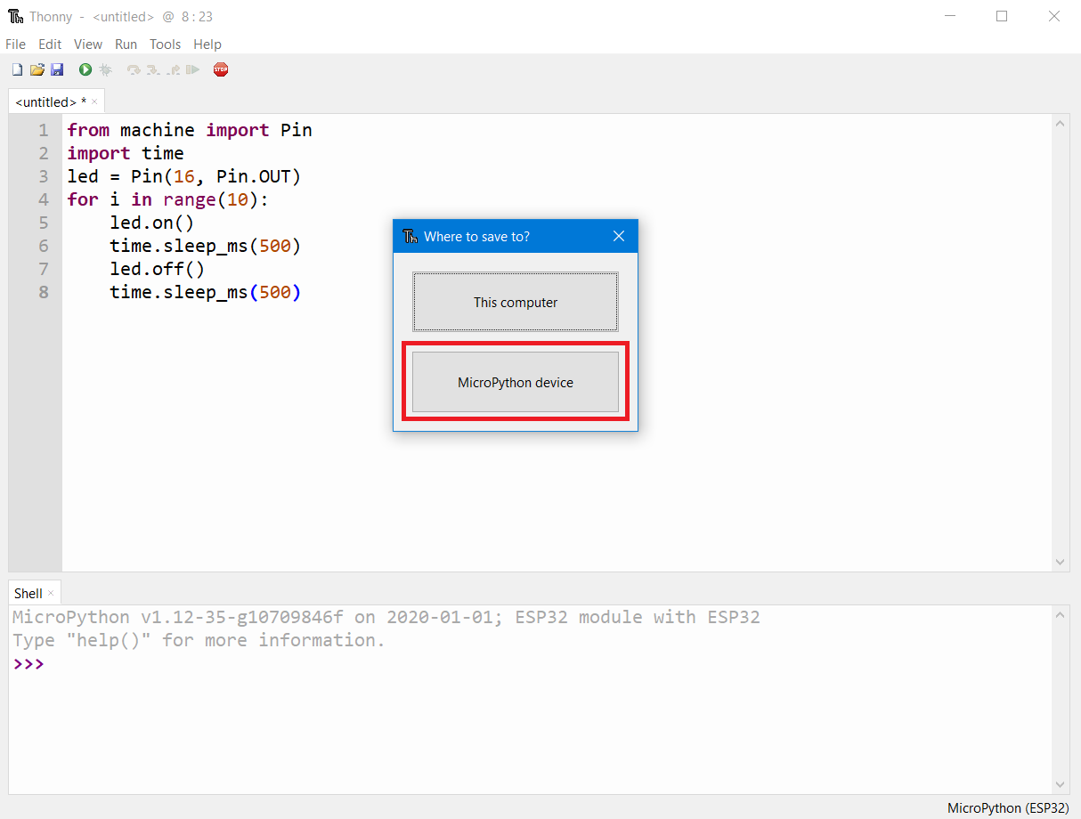Stop the running program with the STOP icon

pyautogui.click(x=220, y=69)
